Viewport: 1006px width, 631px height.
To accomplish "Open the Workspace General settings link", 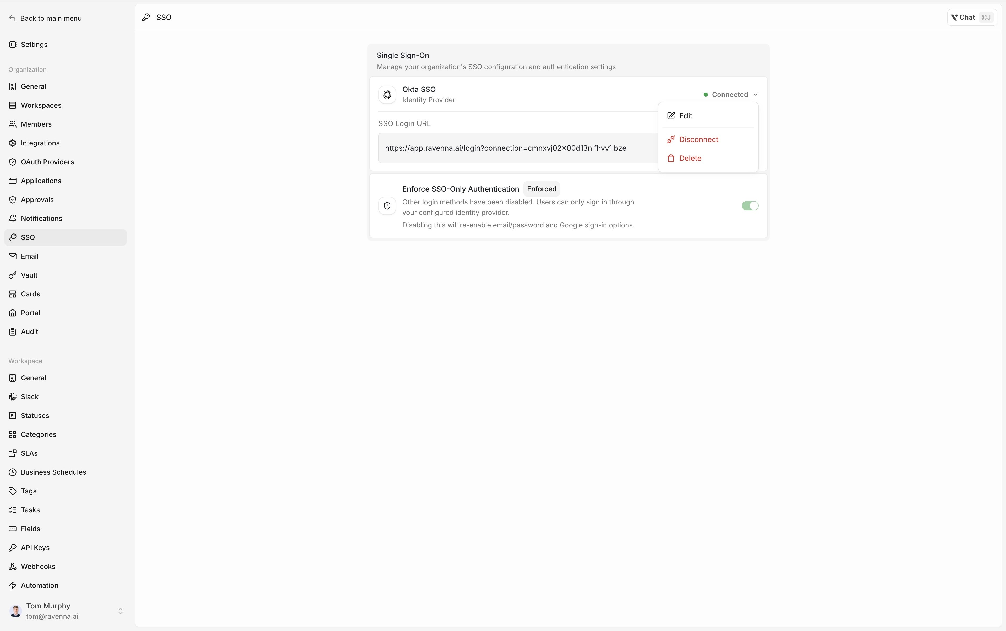I will 65,378.
